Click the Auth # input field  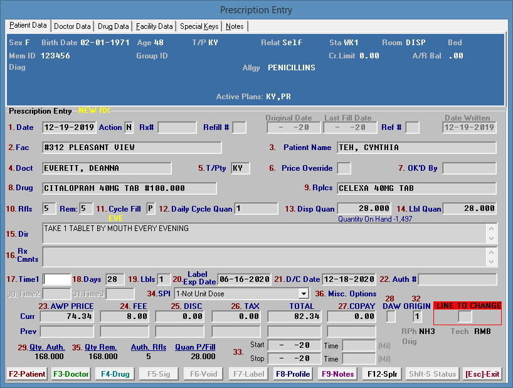(457, 279)
